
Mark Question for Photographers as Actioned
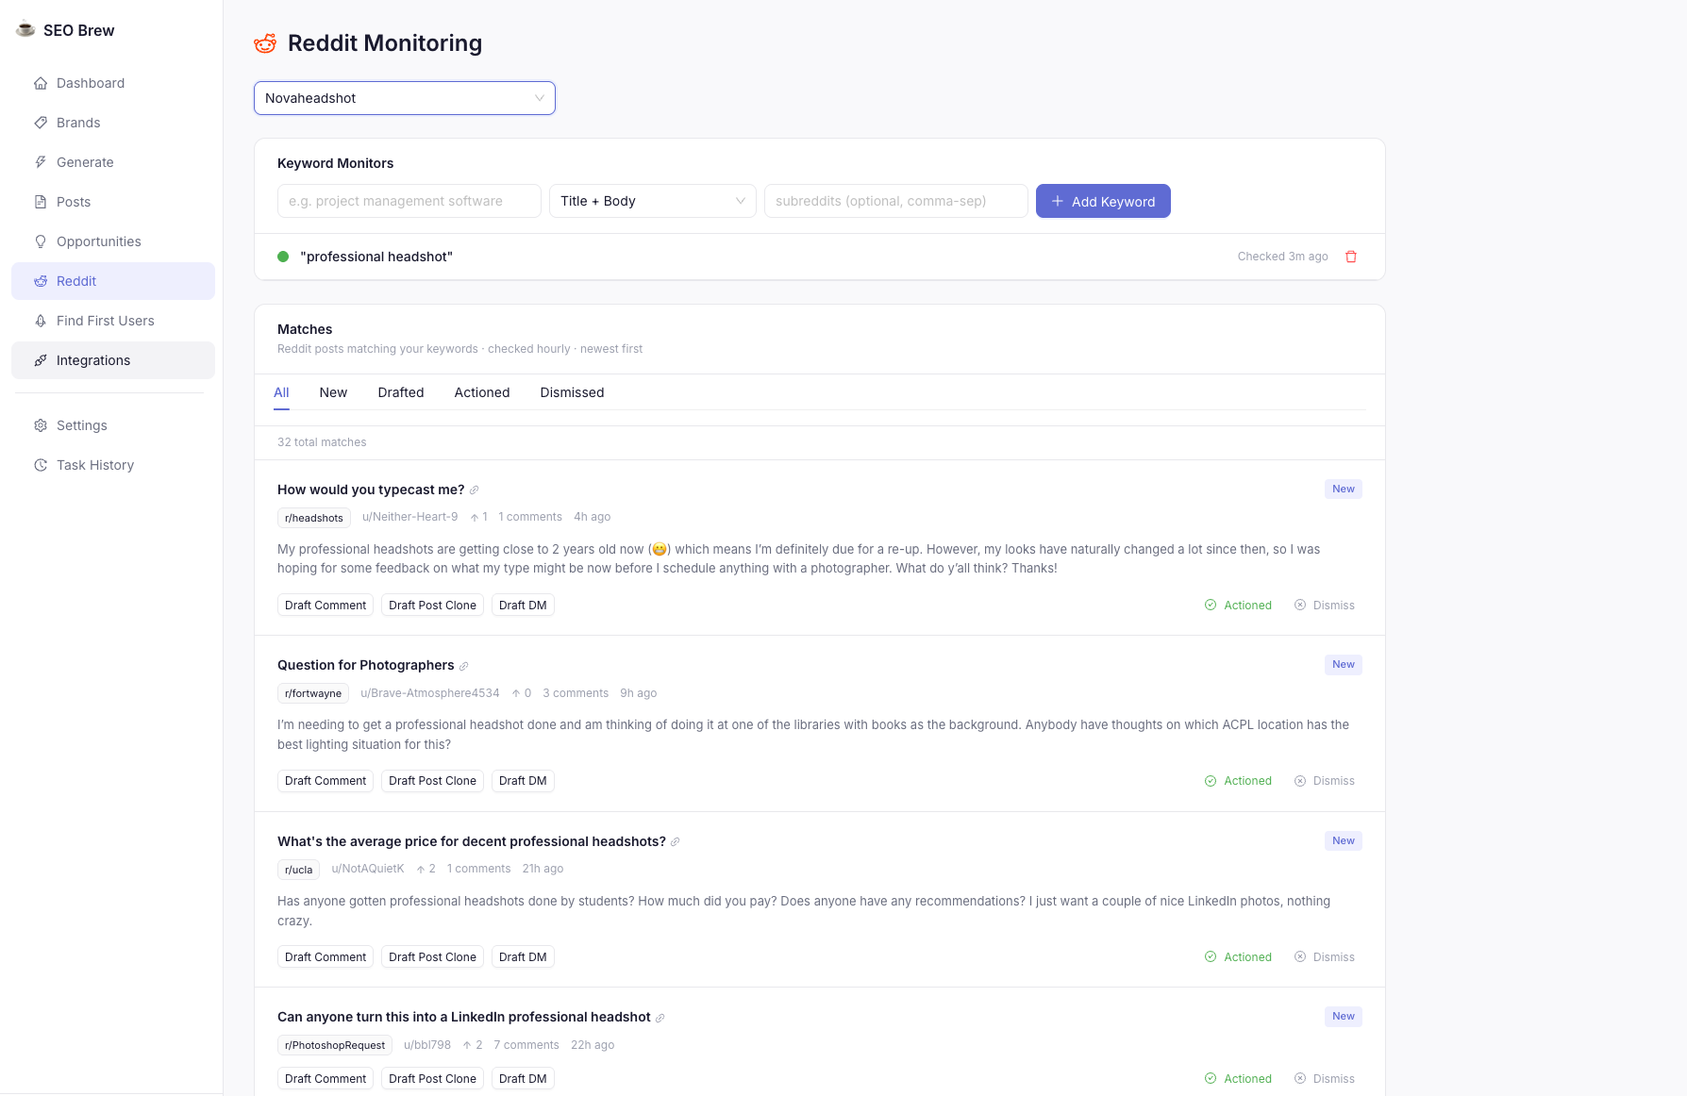[x=1238, y=781]
